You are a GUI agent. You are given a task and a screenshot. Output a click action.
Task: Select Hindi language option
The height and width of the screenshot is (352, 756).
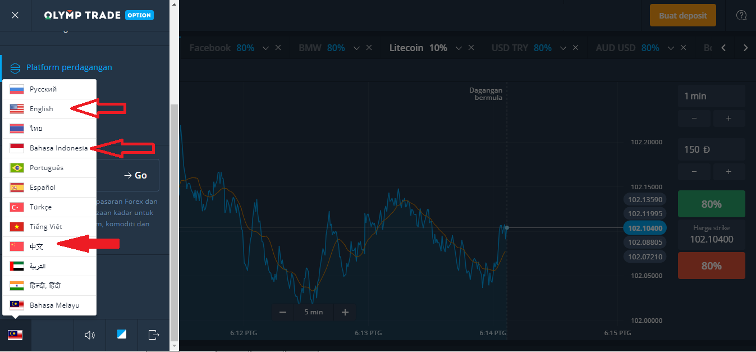click(x=49, y=286)
